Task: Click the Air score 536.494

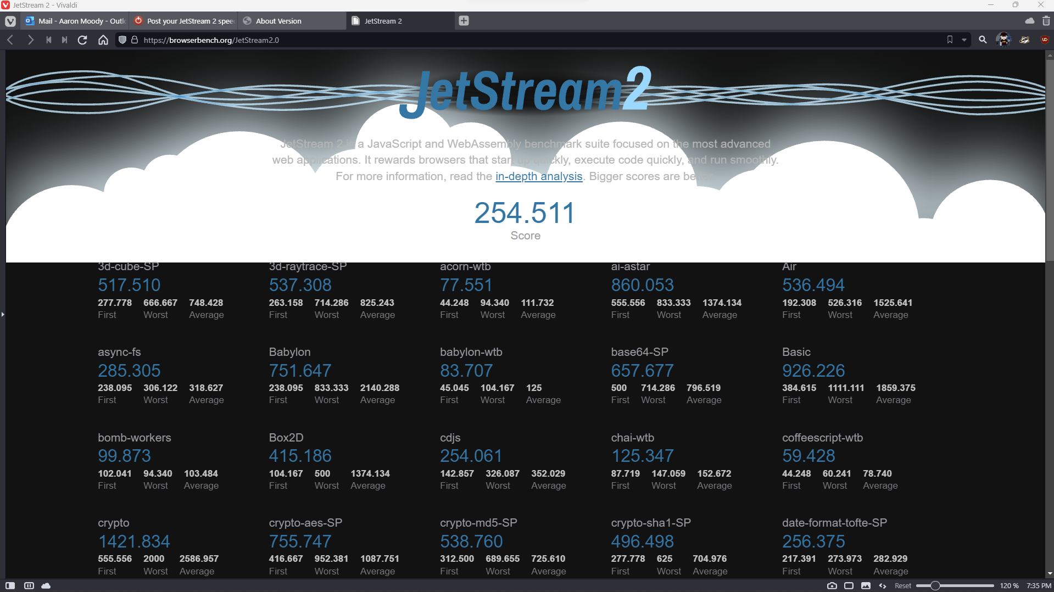Action: (813, 285)
